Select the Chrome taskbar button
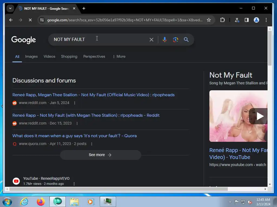 57,202
